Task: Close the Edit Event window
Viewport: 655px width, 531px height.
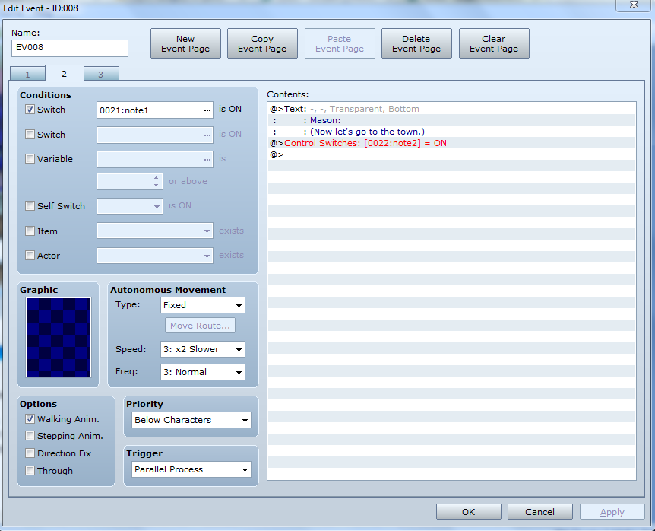Action: pyautogui.click(x=634, y=5)
